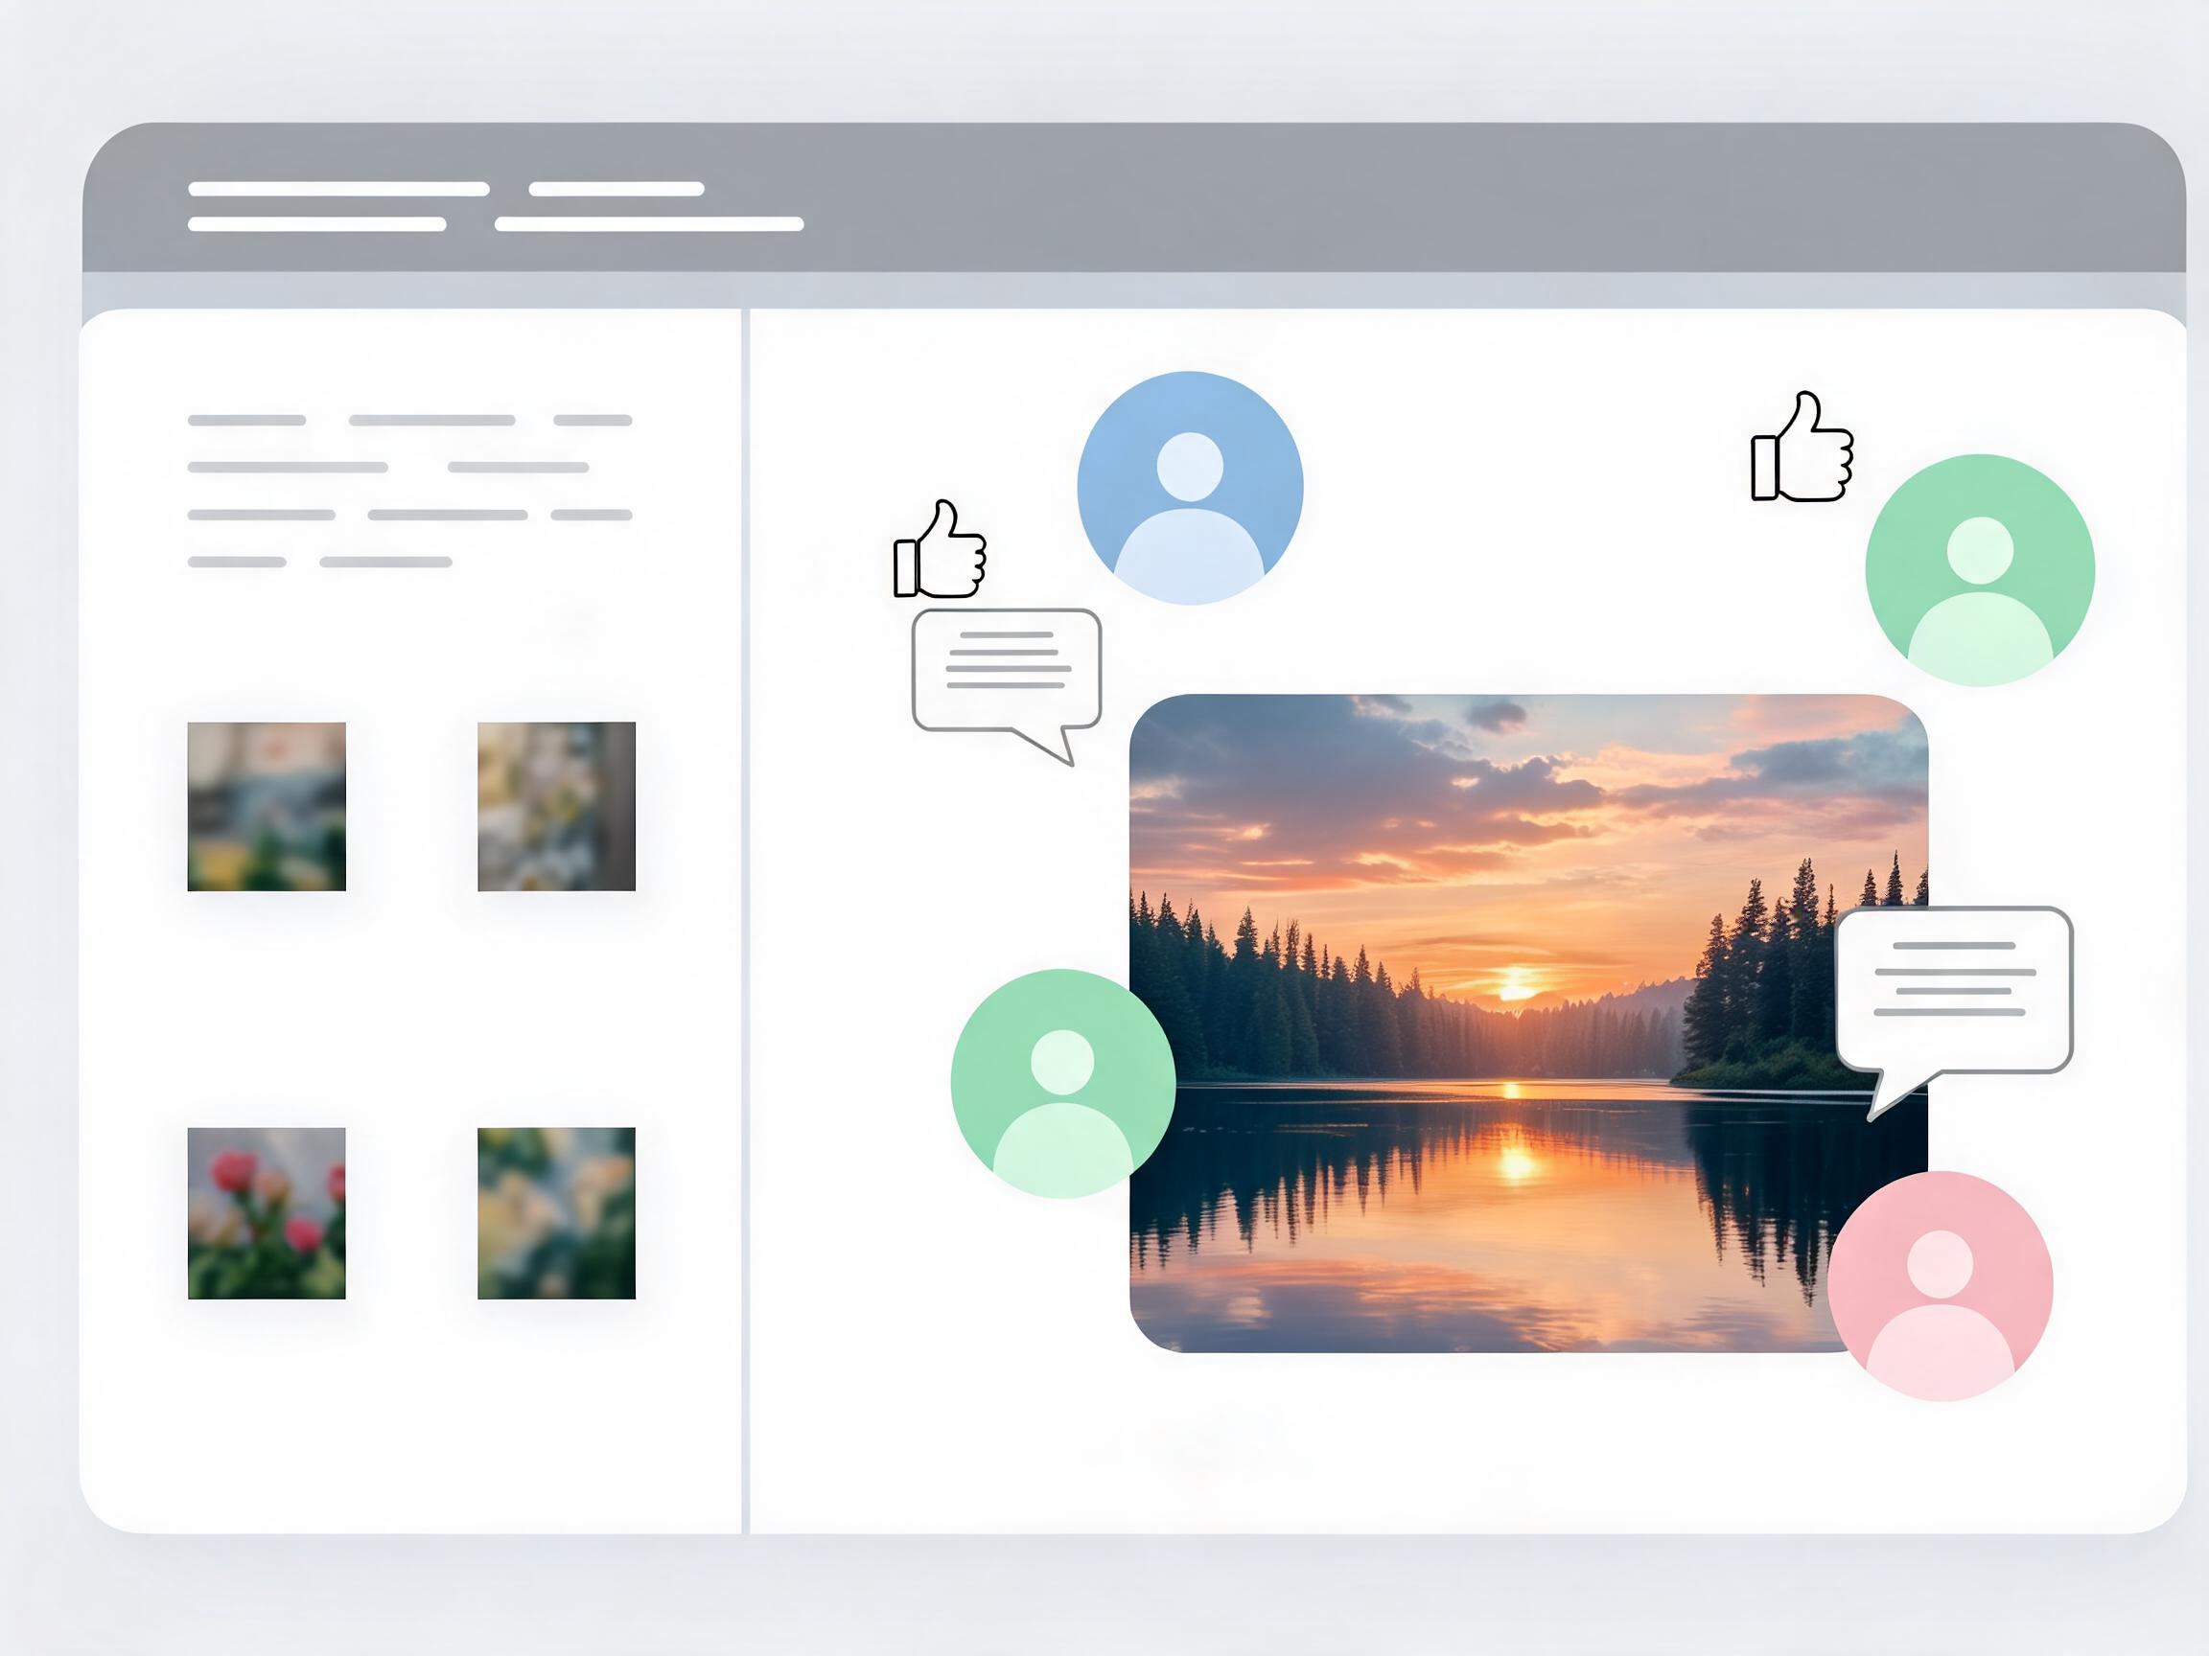
Task: Open the blurred thumbnail with yellow flowers and orange accent
Action: click(267, 807)
